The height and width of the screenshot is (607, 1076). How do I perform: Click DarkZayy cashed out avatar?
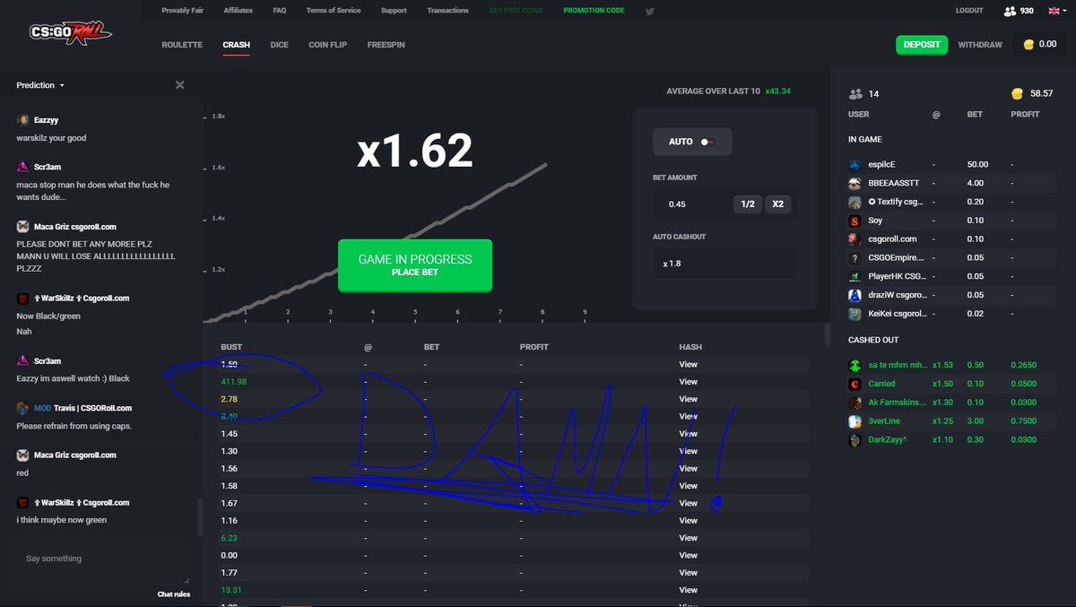pyautogui.click(x=855, y=439)
